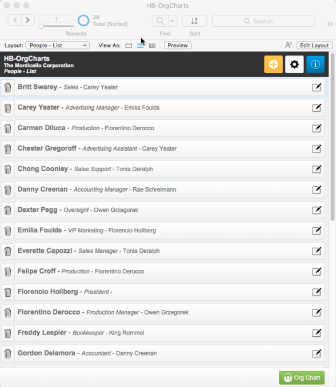Open settings gear button
This screenshot has width=336, height=387.
coord(294,64)
